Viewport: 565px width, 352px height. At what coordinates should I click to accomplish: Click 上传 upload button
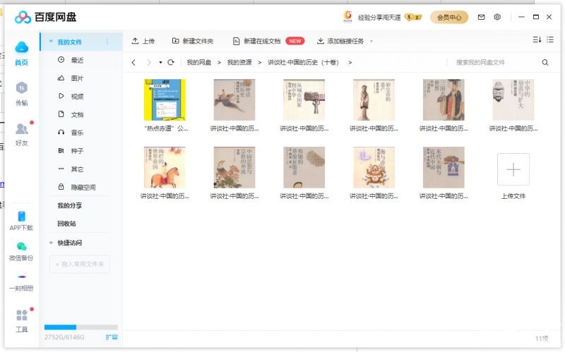point(143,41)
